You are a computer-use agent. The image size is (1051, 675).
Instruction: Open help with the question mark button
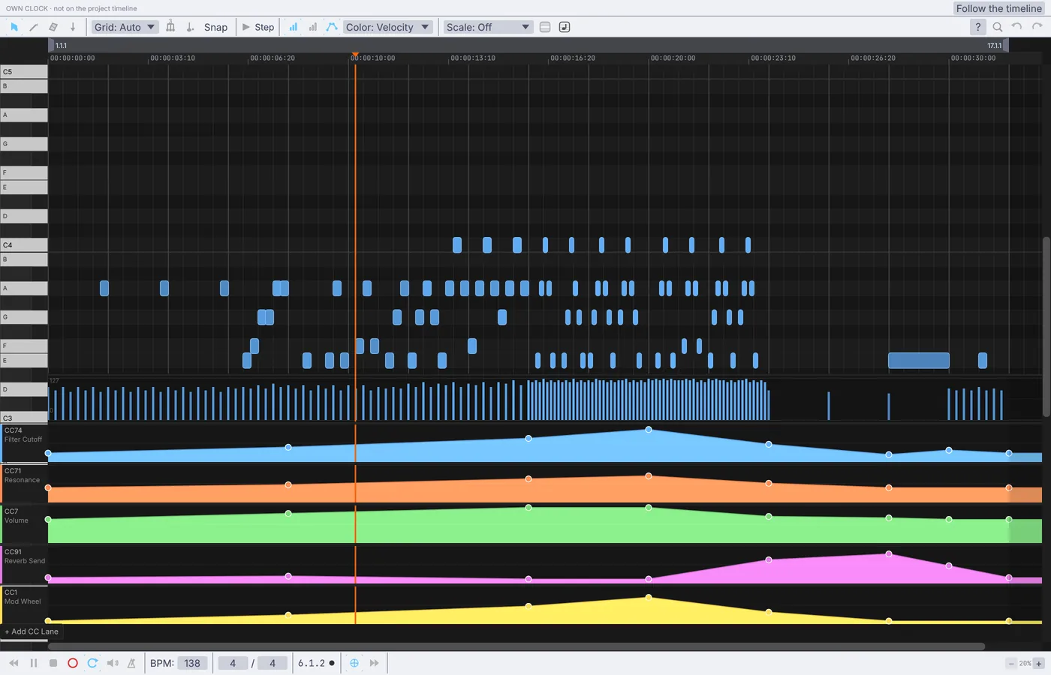click(x=977, y=27)
